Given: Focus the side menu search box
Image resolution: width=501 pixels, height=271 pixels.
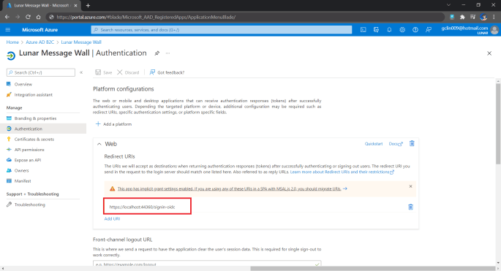Looking at the screenshot, I should click(41, 72).
